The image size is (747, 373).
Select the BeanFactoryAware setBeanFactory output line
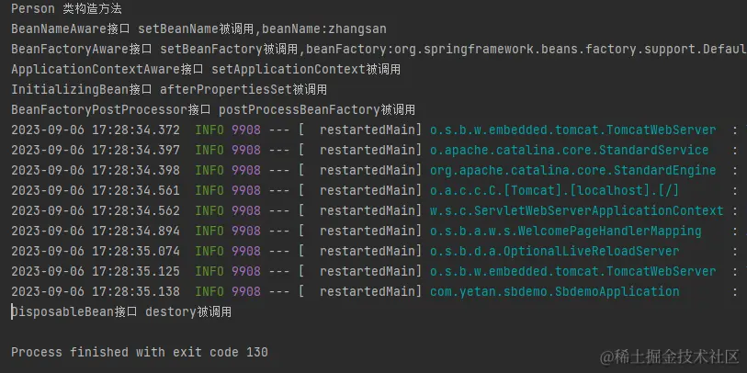379,49
